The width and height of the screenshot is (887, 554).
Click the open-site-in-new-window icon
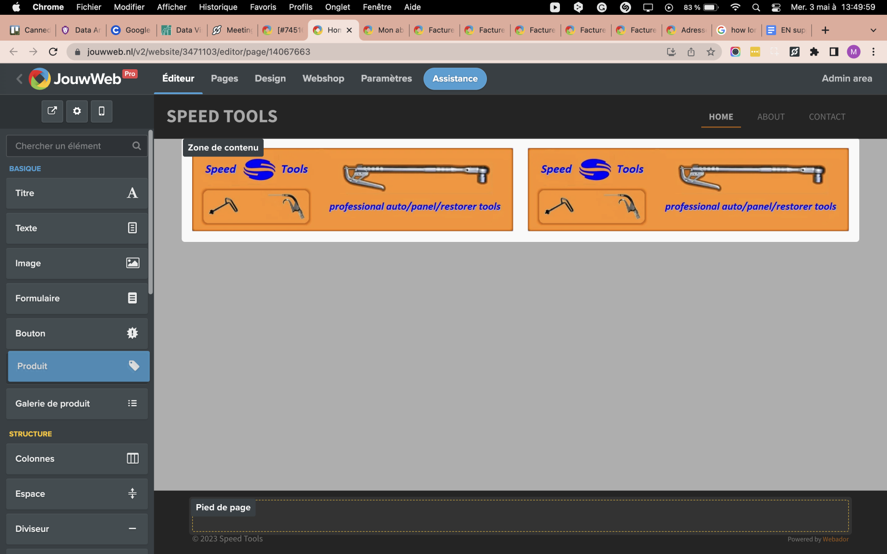pyautogui.click(x=52, y=111)
